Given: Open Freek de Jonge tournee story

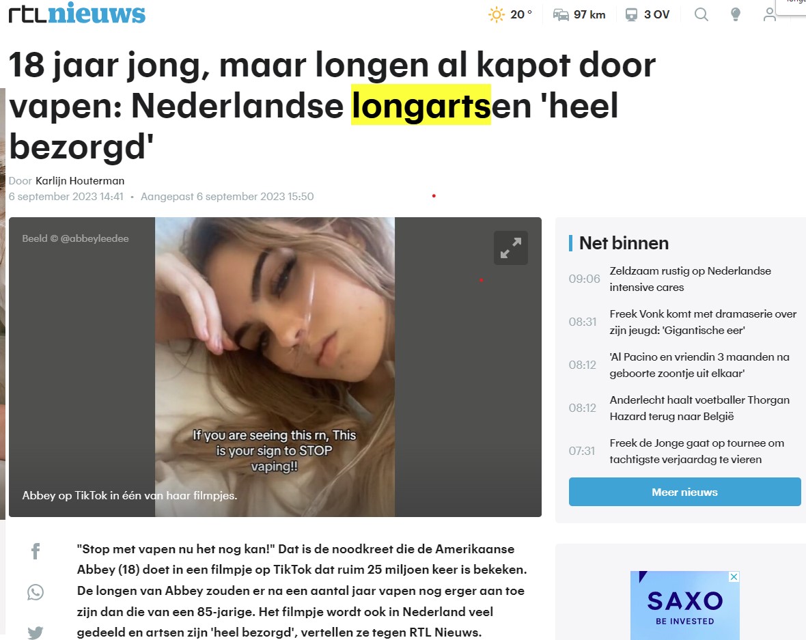Looking at the screenshot, I should [697, 451].
